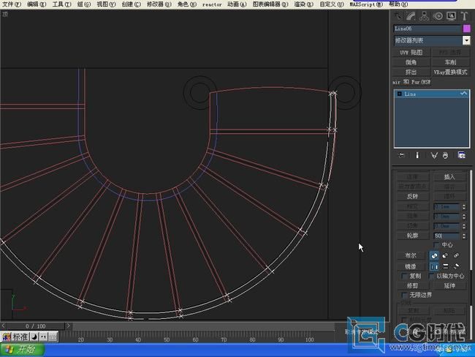Screen dimensions: 475x357
Task: Click the 布尔 boolean button
Action: (x=411, y=256)
